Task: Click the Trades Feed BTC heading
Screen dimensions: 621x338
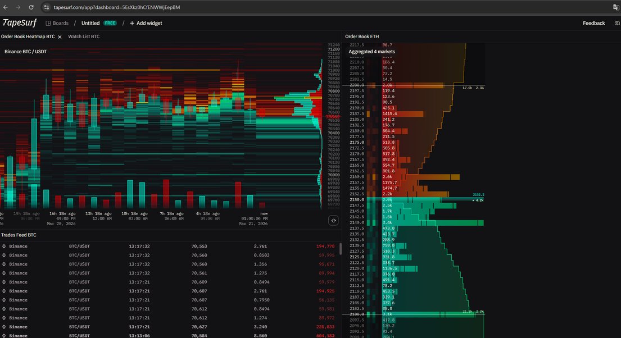Action: pyautogui.click(x=19, y=235)
